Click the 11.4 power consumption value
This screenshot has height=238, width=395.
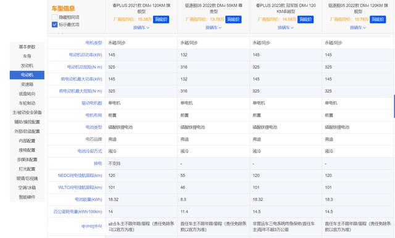point(184,211)
